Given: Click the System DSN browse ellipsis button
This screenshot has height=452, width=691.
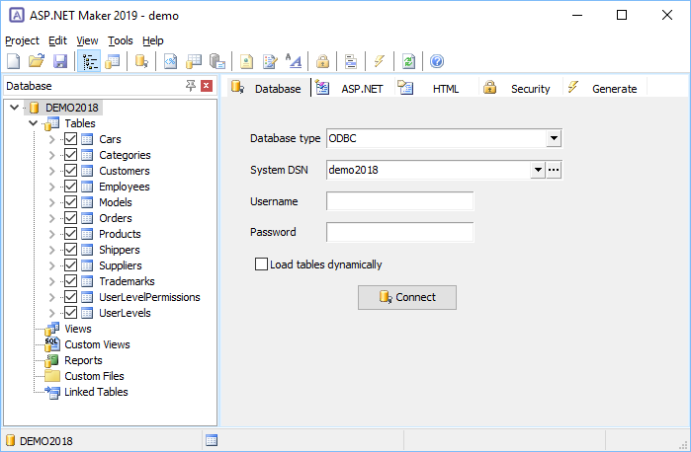Looking at the screenshot, I should click(x=554, y=170).
